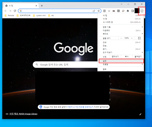This screenshot has height=127, width=152.
Task: Choose 전송... from the menu
Action: tap(121, 46)
